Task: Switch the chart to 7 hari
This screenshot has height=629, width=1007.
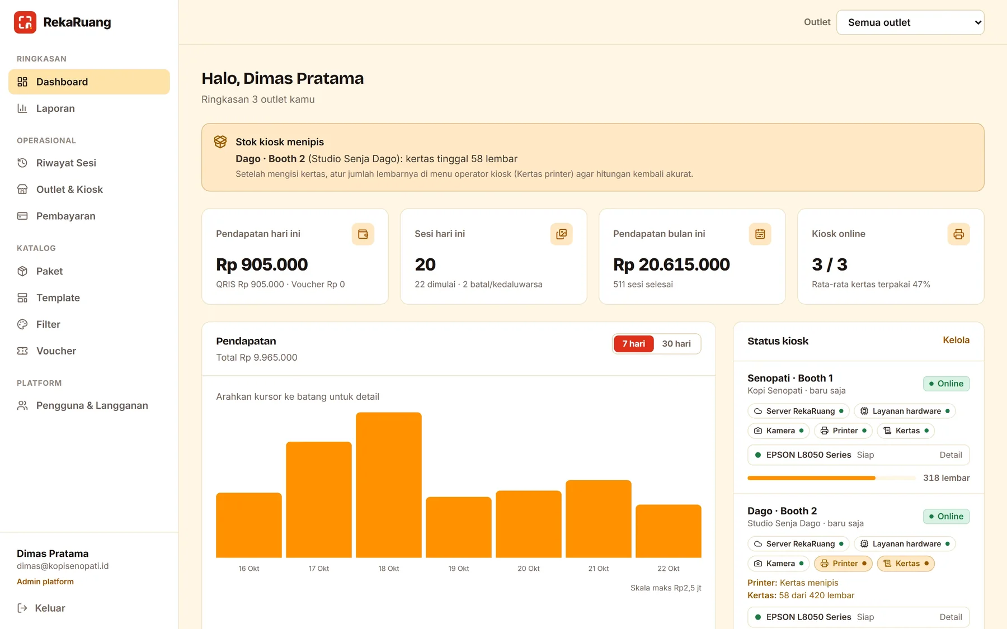Action: [x=634, y=344]
